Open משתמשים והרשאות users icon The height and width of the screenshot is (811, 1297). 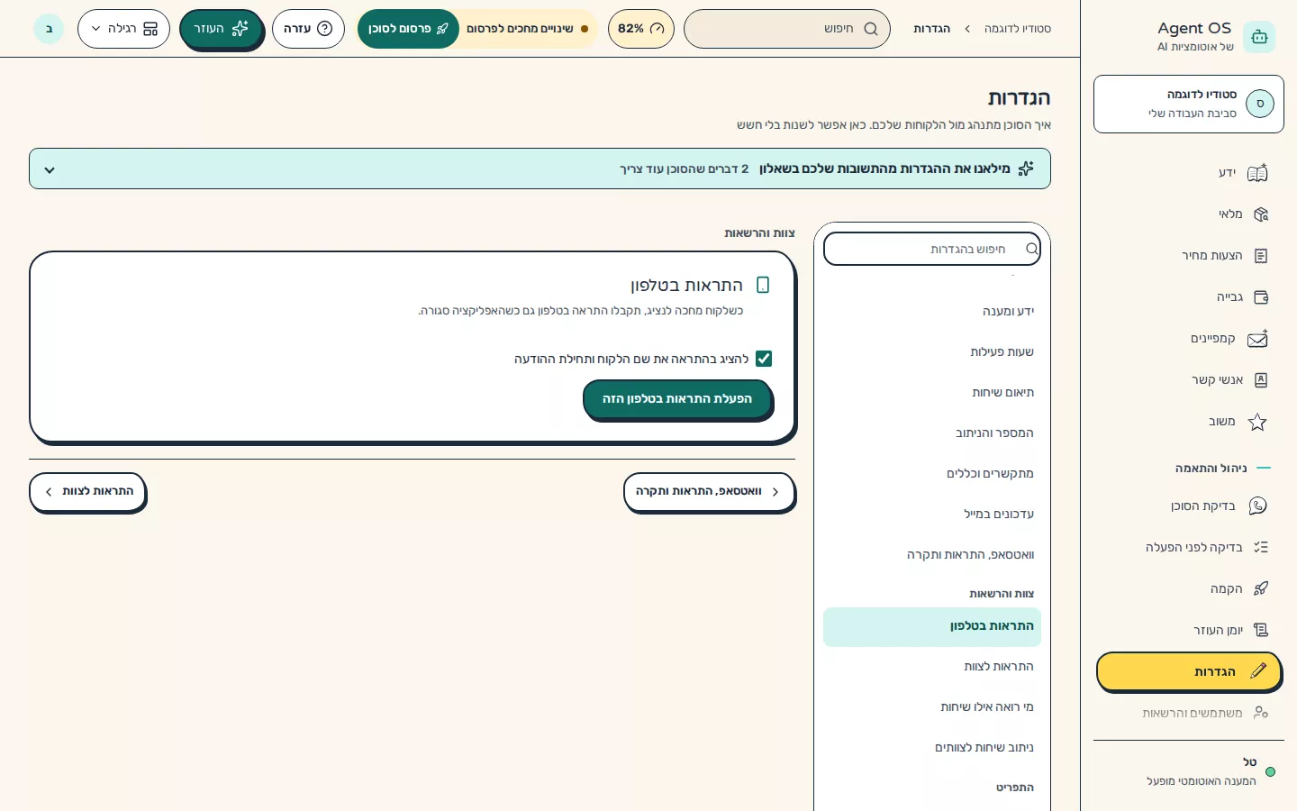click(x=1260, y=713)
